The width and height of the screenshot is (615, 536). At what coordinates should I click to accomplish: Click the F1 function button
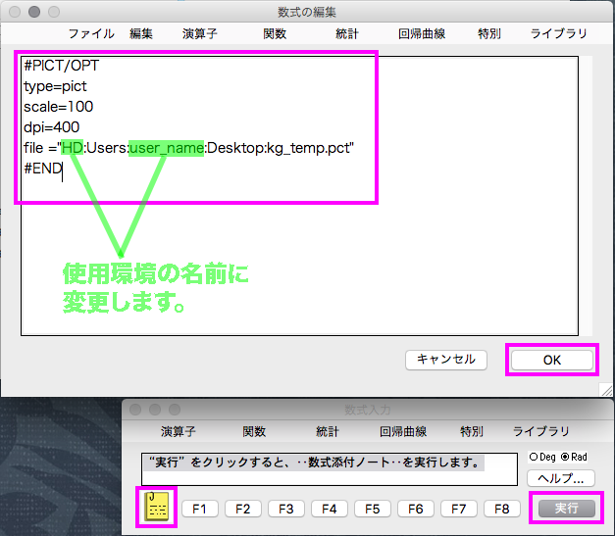click(x=200, y=509)
